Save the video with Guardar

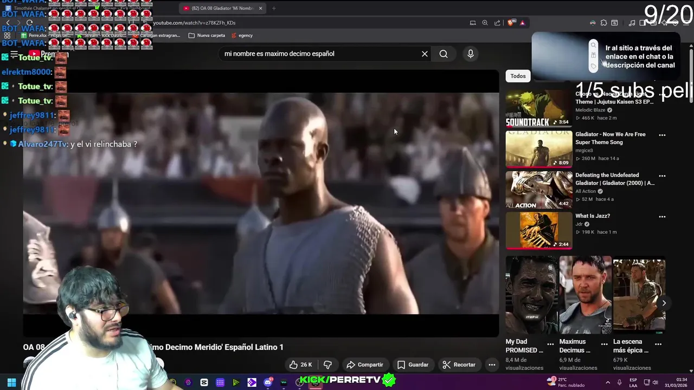click(413, 365)
